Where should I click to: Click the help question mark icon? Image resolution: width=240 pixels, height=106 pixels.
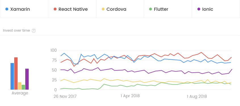(x=34, y=31)
